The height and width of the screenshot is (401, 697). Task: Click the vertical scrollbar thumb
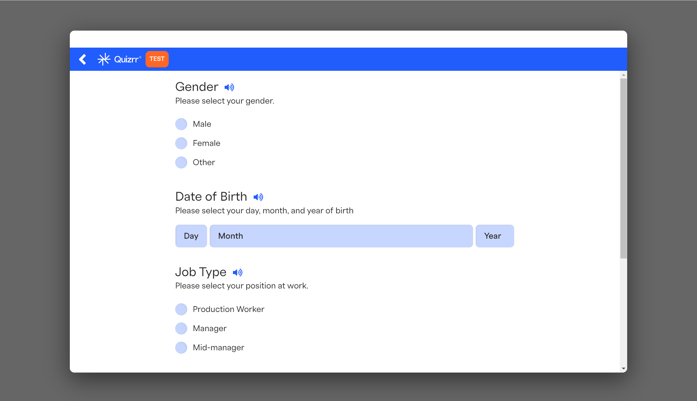pyautogui.click(x=623, y=169)
